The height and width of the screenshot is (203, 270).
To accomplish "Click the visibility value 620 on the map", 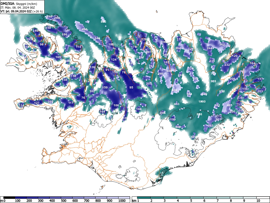I will pyautogui.click(x=204, y=94).
